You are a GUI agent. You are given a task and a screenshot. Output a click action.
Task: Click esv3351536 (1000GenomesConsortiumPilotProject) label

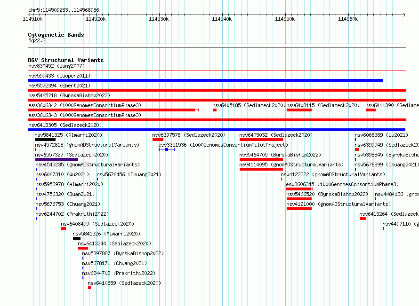[223, 145]
